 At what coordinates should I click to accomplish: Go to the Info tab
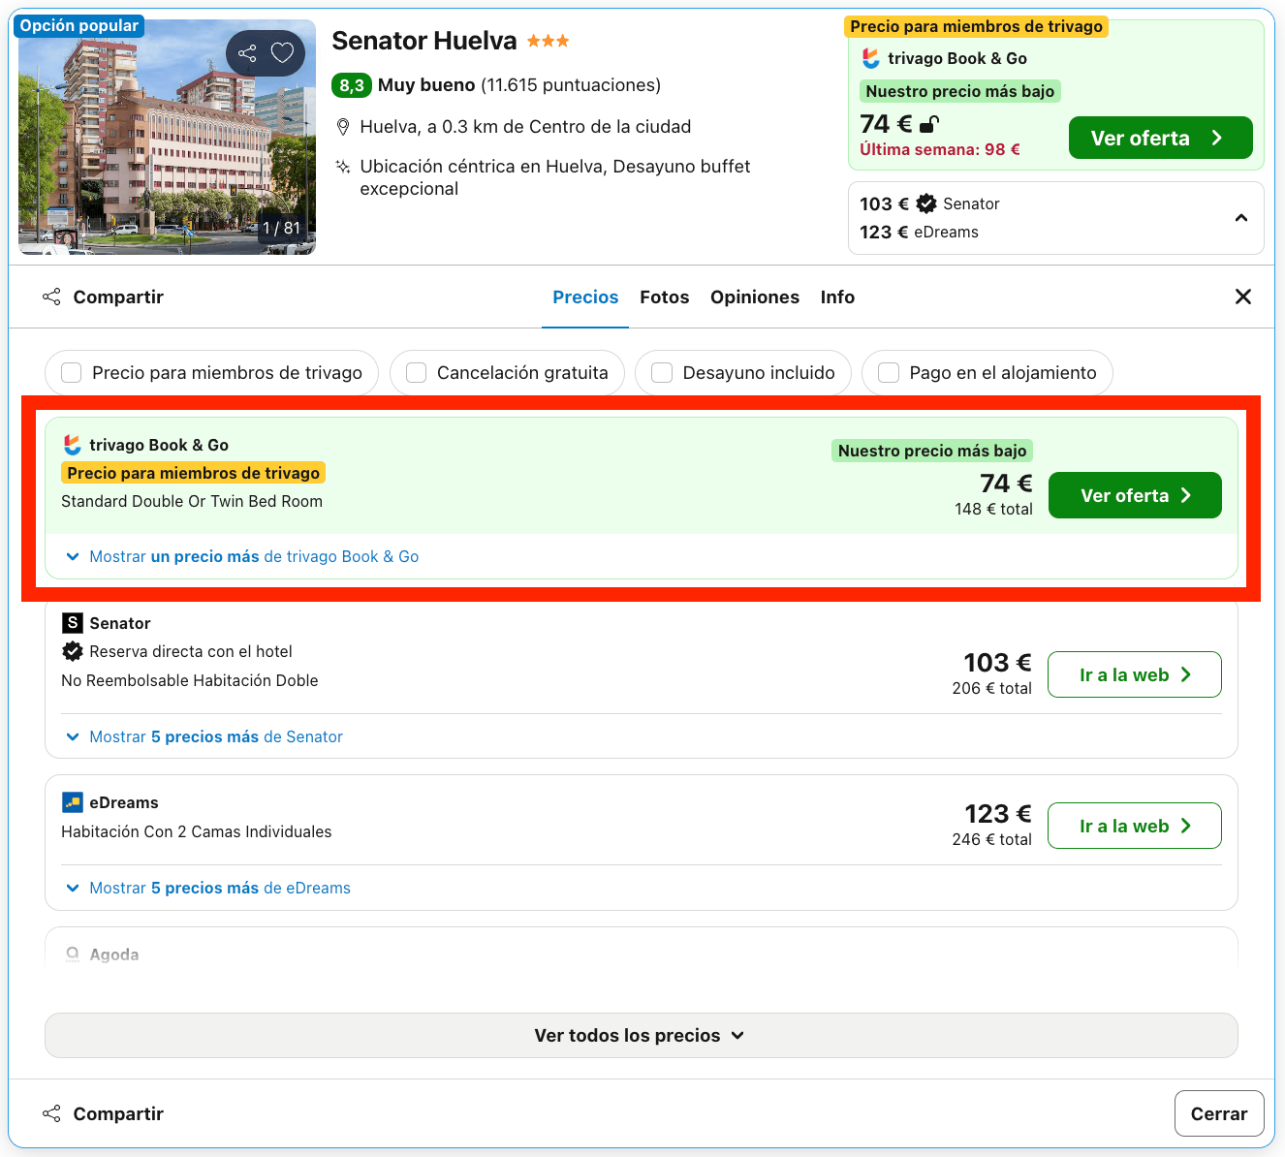coord(837,297)
